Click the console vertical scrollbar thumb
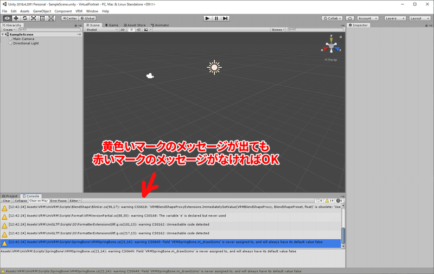Viewport: 434px width, 274px height. (343, 235)
